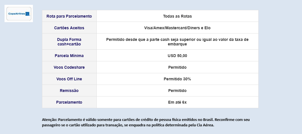Click the word Brasil in the notice
Viewport: 302px width, 134px height.
coord(208,120)
